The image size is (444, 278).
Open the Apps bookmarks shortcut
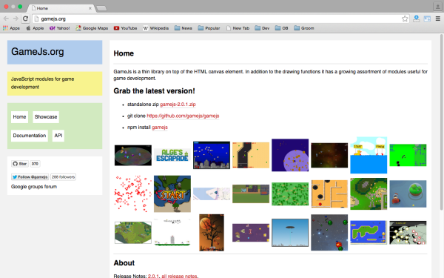[x=11, y=28]
